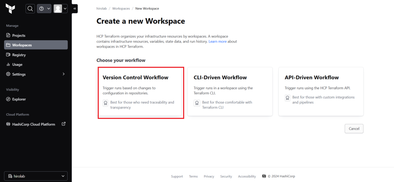Click the Choose your workflow heading

pyautogui.click(x=121, y=60)
